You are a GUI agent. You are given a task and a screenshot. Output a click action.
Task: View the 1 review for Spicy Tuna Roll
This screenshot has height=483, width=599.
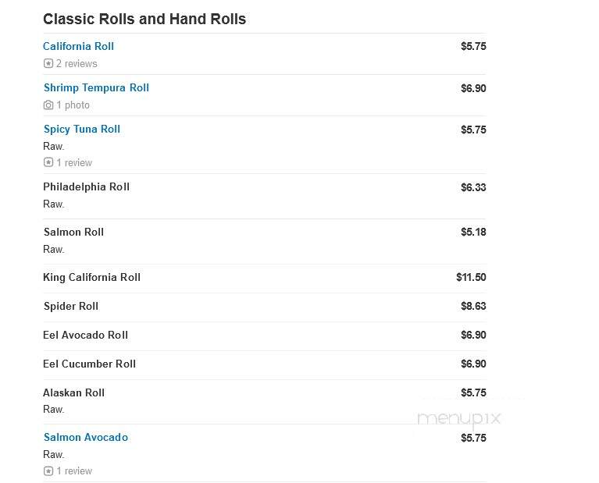(x=74, y=162)
